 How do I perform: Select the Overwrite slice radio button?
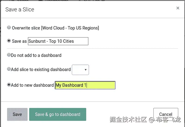pos(9,28)
